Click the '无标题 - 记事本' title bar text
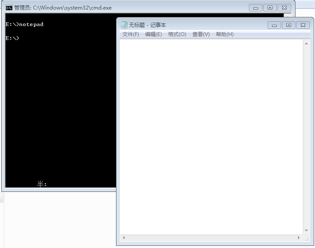This screenshot has width=315, height=248. [147, 25]
